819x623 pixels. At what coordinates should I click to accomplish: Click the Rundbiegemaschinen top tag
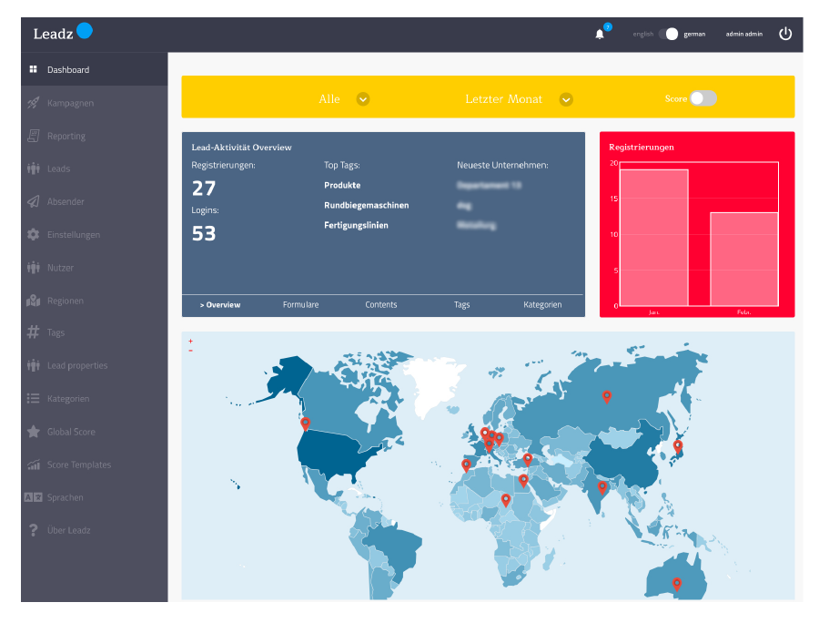(366, 206)
